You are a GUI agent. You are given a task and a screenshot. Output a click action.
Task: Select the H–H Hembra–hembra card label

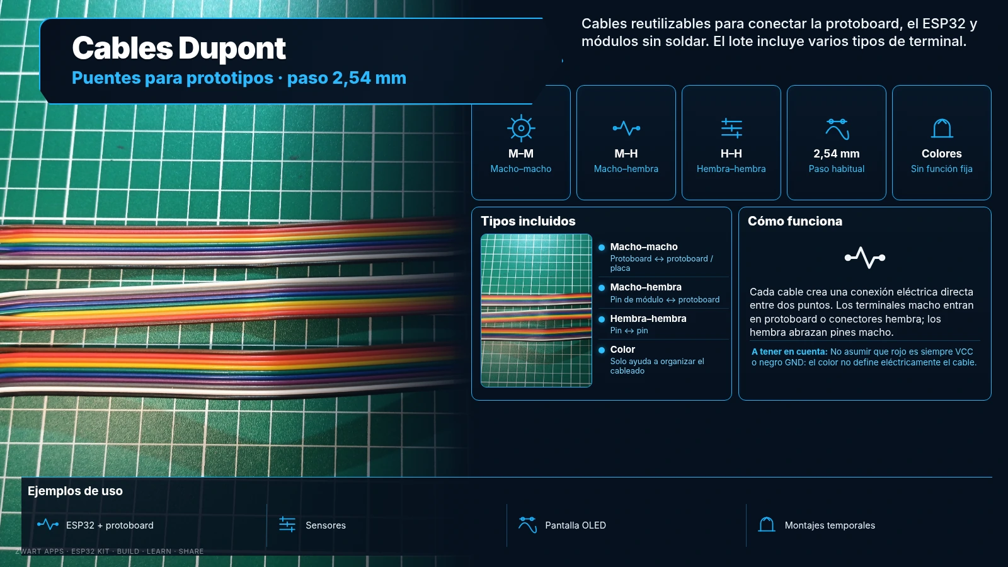[x=731, y=161]
